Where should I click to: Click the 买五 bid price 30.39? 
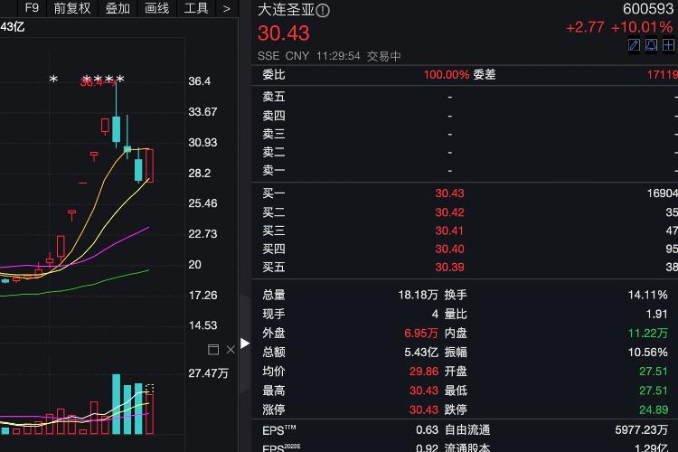(449, 268)
